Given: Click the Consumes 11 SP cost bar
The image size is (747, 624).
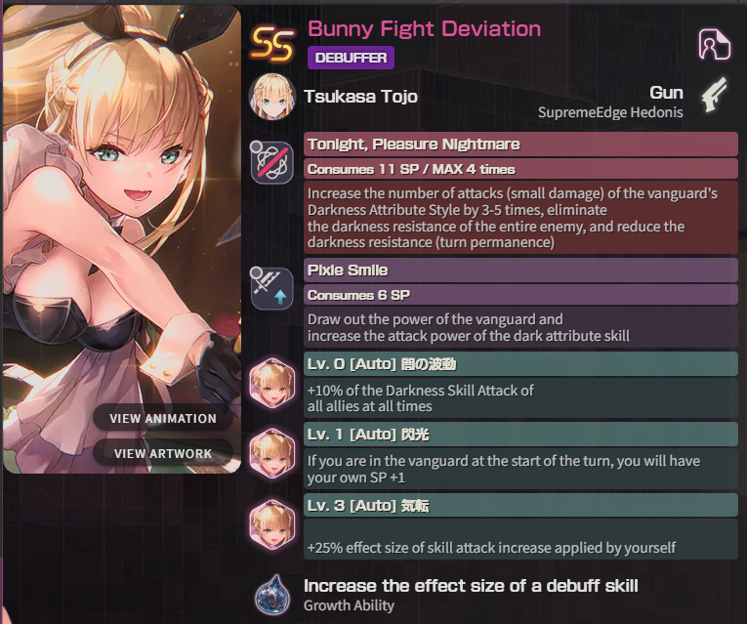Looking at the screenshot, I should point(520,169).
